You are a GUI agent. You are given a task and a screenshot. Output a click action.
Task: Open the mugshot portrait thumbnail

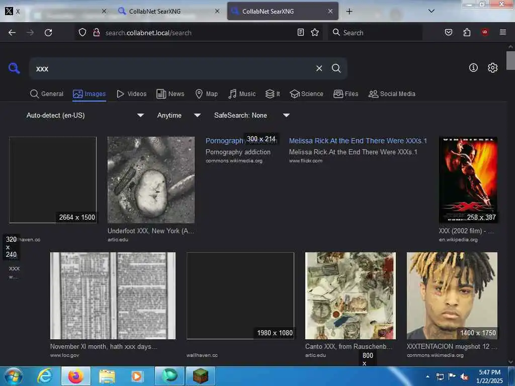click(x=452, y=296)
